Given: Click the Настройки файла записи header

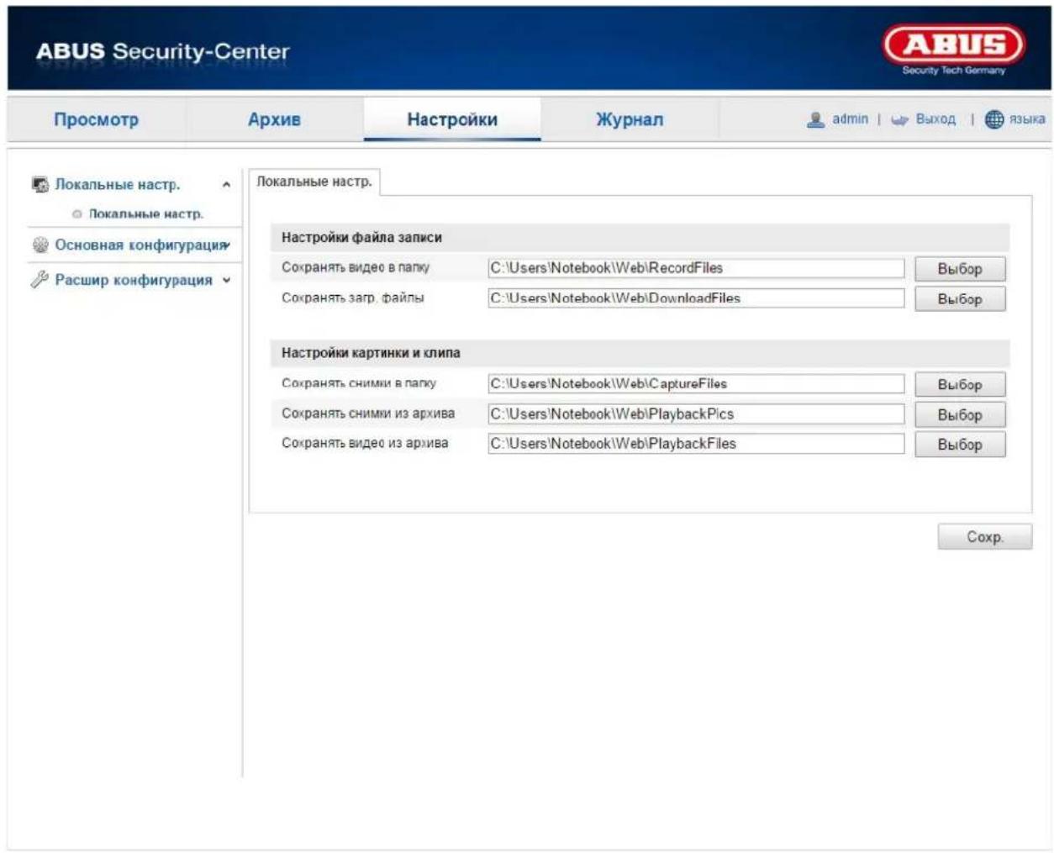Looking at the screenshot, I should (x=361, y=238).
